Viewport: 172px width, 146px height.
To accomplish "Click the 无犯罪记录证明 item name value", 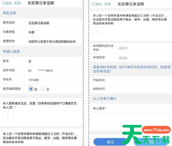I will click(39, 23).
